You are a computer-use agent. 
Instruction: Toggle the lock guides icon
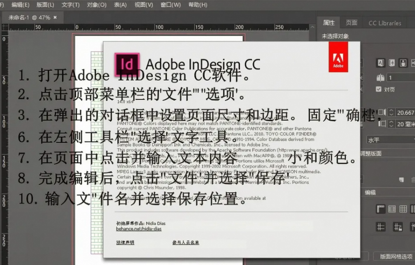click(398, 227)
